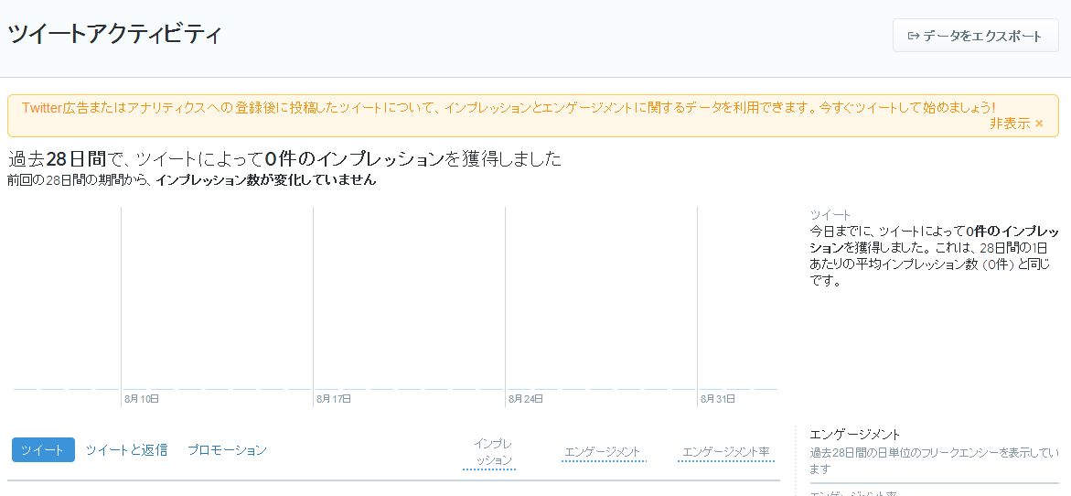Select the ツイート tab
Image resolution: width=1071 pixels, height=496 pixels.
(x=43, y=450)
